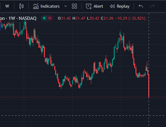Click the -32.82% change value in legend
The height and width of the screenshot is (127, 166).
[x=137, y=18]
